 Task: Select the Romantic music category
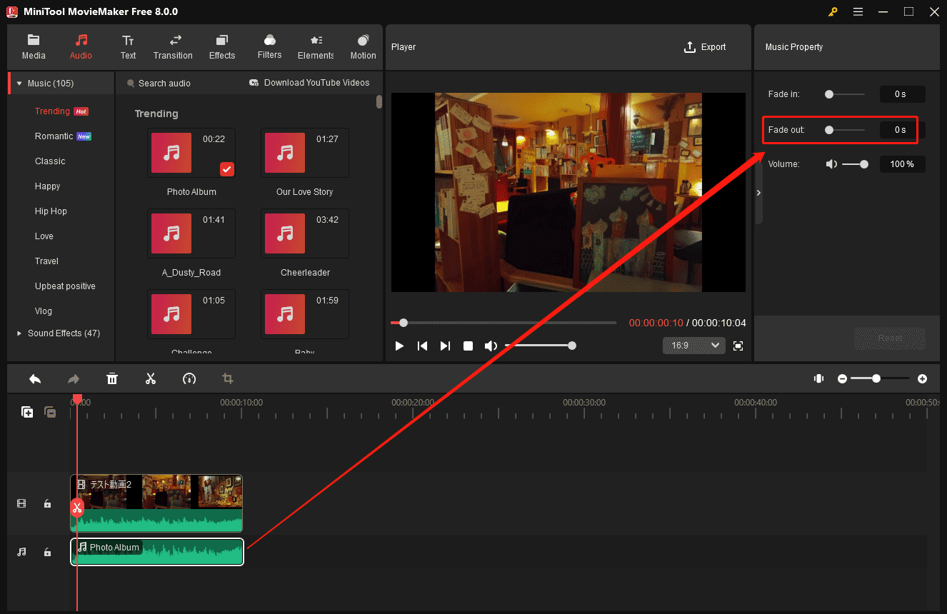pyautogui.click(x=54, y=136)
